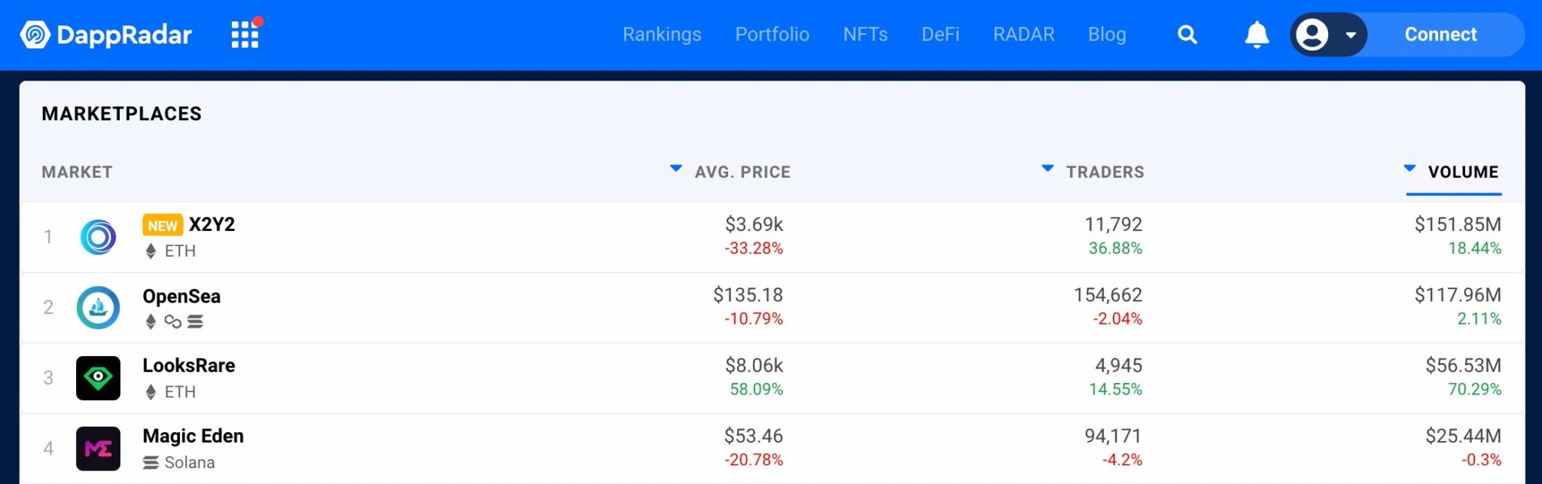Click the OpenSea marketplace logo
This screenshot has width=1542, height=484.
(99, 307)
